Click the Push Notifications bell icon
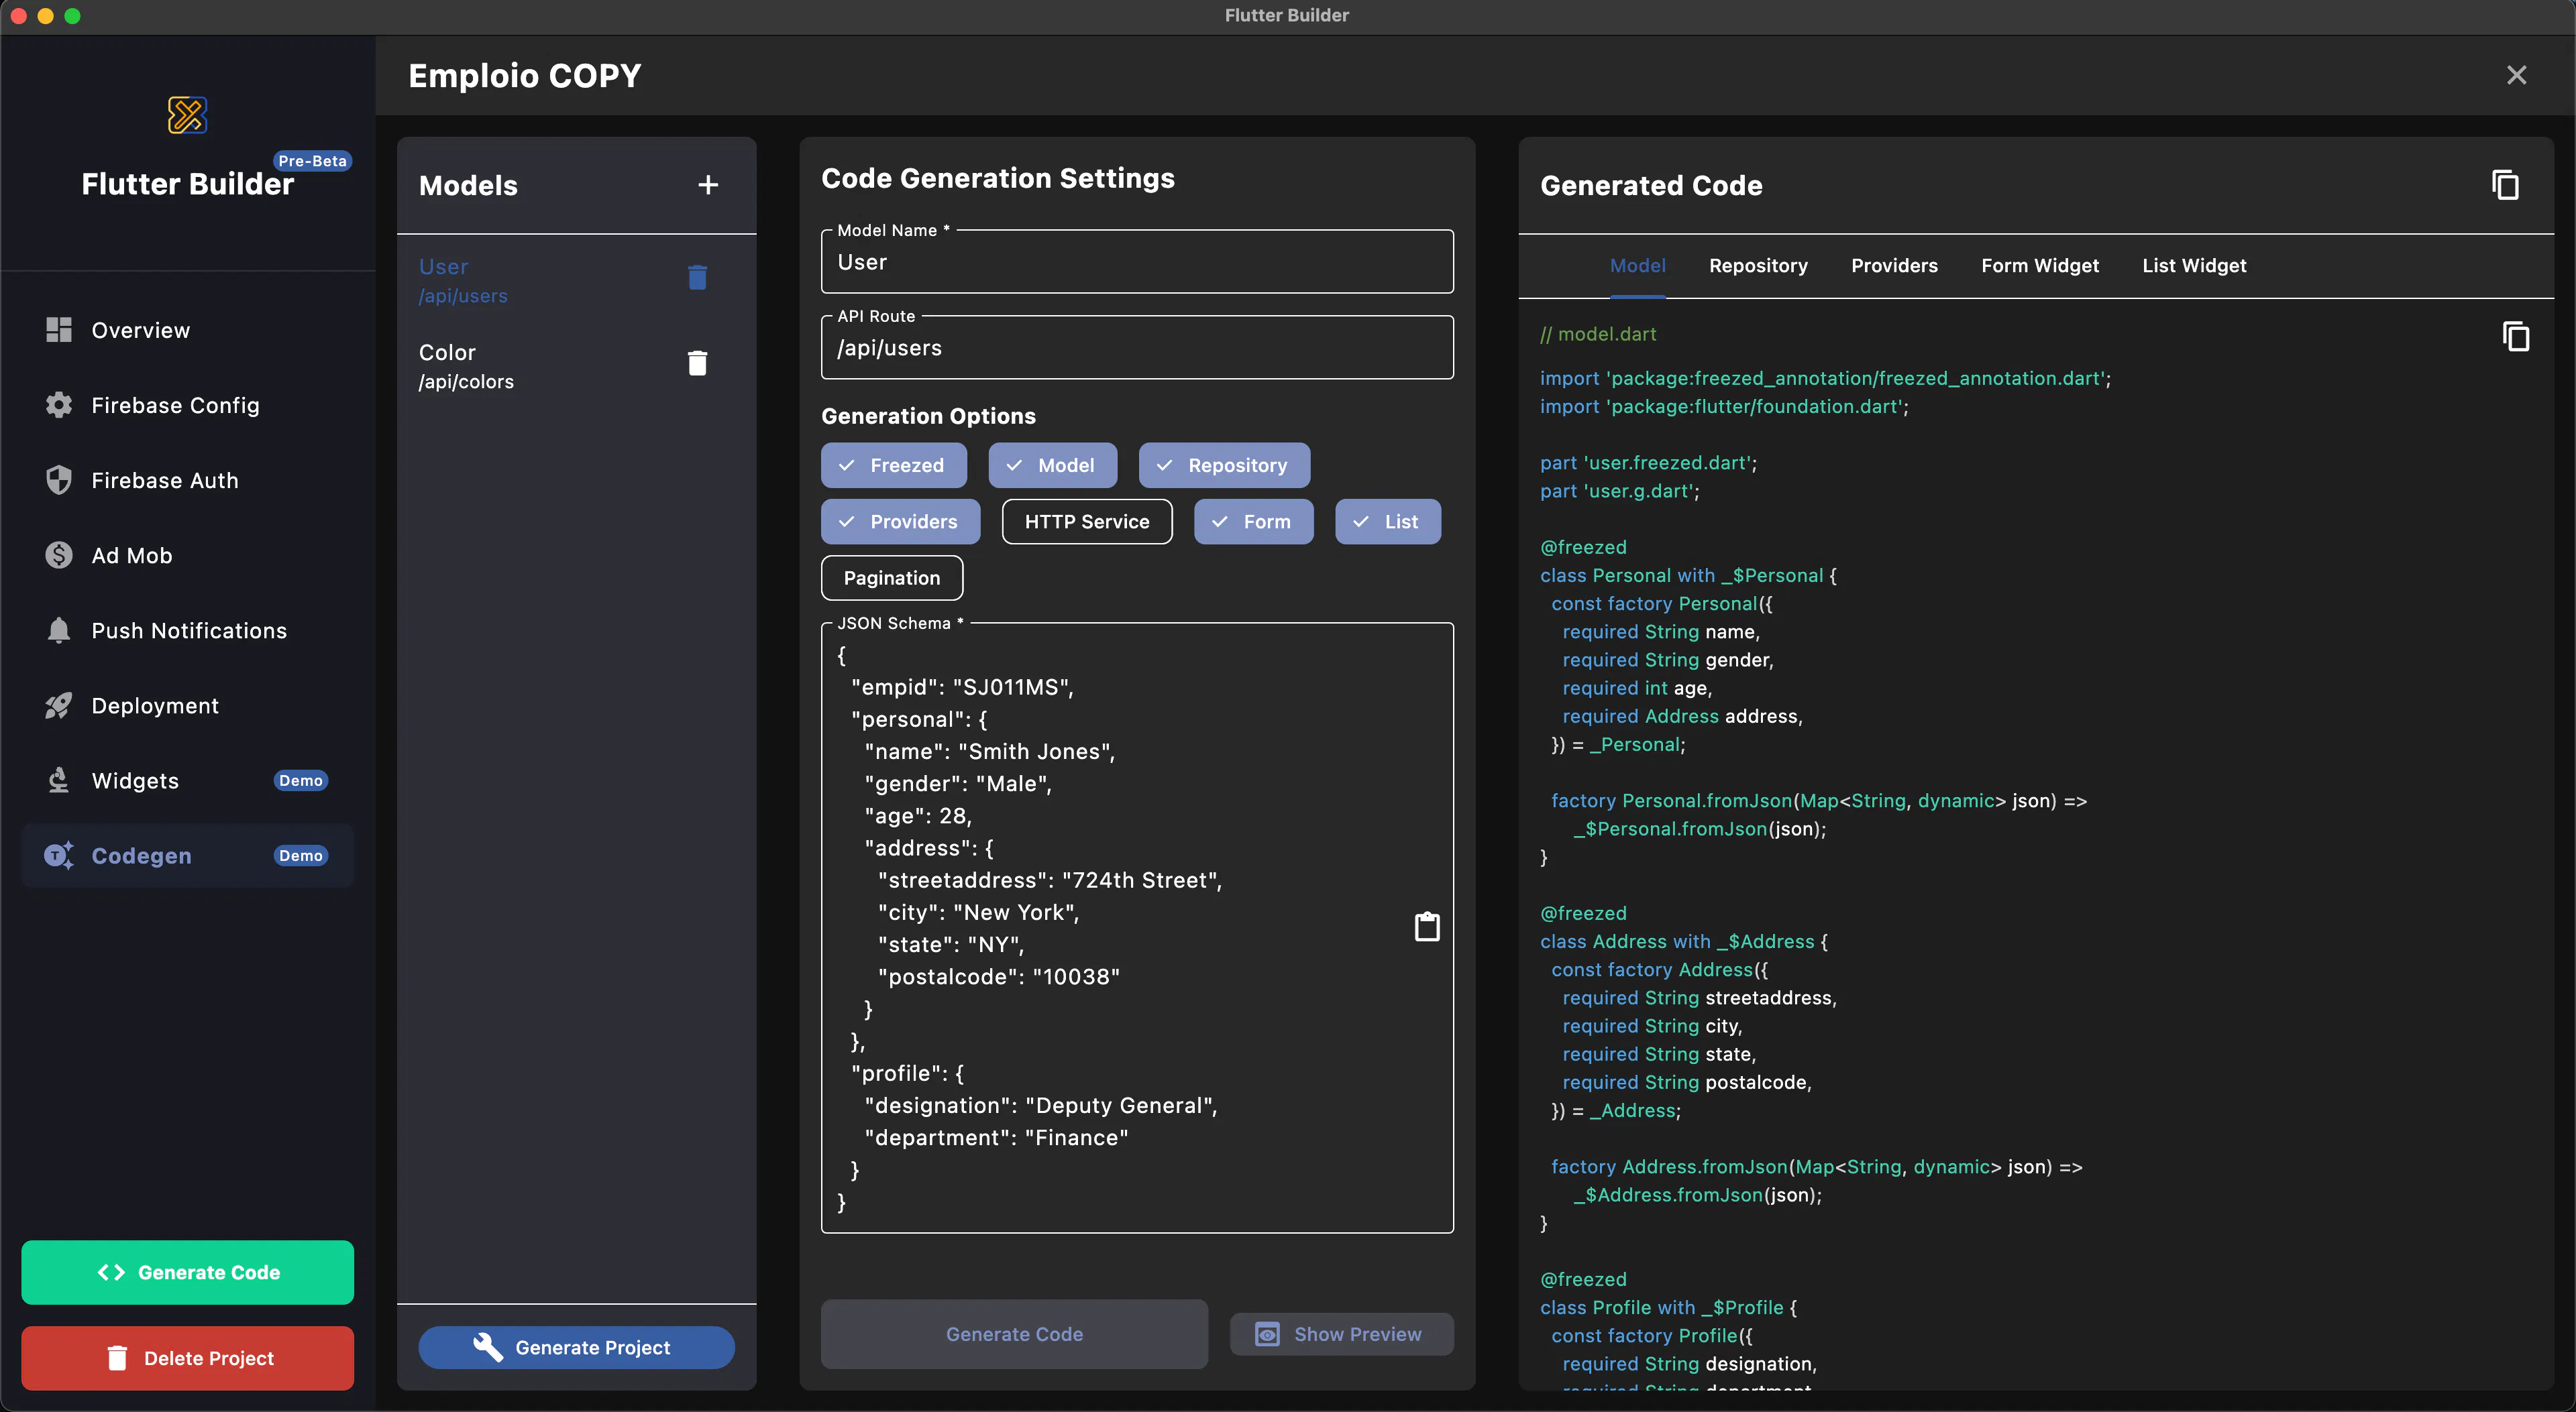This screenshot has width=2576, height=1412. [x=59, y=630]
